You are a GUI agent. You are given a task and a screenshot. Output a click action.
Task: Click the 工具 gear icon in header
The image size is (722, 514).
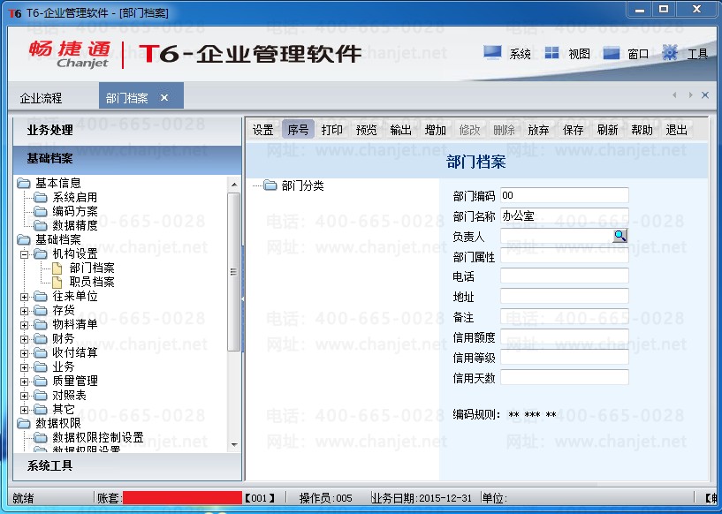click(670, 53)
